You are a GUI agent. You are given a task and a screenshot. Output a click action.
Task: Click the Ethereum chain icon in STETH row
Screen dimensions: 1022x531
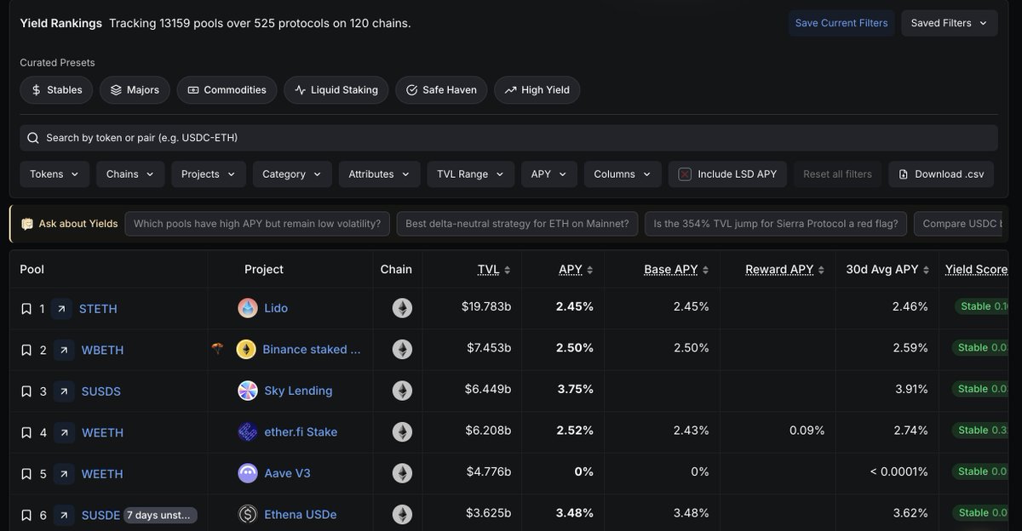pyautogui.click(x=402, y=308)
